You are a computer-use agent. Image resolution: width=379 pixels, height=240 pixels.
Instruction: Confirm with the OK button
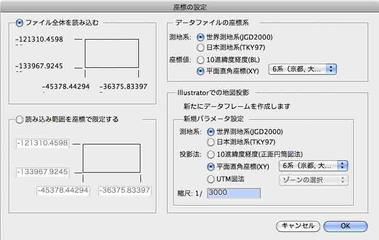(x=346, y=226)
